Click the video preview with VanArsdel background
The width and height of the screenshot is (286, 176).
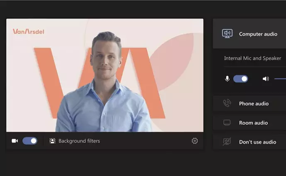pos(105,75)
